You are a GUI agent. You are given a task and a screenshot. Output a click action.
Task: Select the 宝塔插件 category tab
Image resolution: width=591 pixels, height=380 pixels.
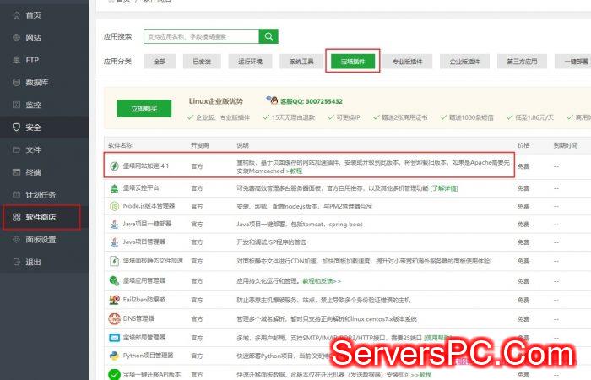tap(351, 62)
